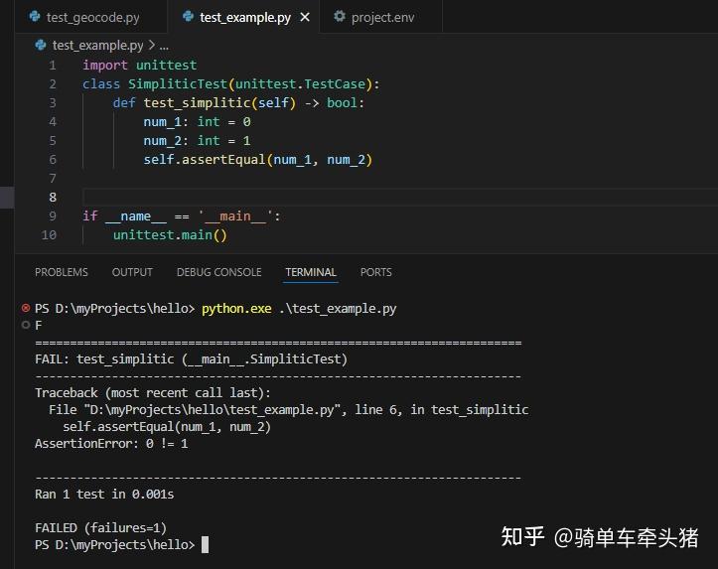Click 'num_1: int = 0' code line
The image size is (718, 569).
[x=197, y=122]
